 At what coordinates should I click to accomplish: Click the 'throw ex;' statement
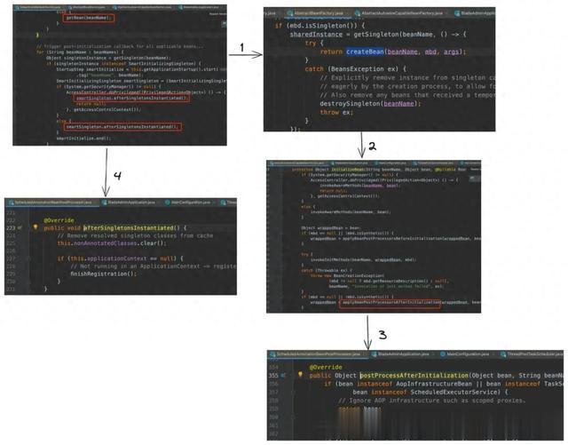pyautogui.click(x=336, y=113)
